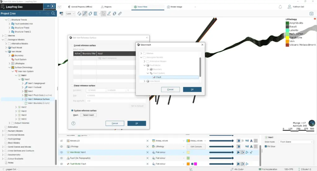Toggle the Fill Slicer checkbox
The height and width of the screenshot is (171, 317).
point(266,146)
